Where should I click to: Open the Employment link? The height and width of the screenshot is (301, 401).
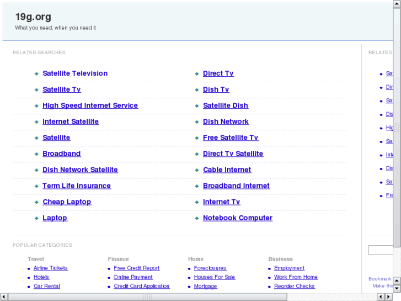tap(289, 268)
